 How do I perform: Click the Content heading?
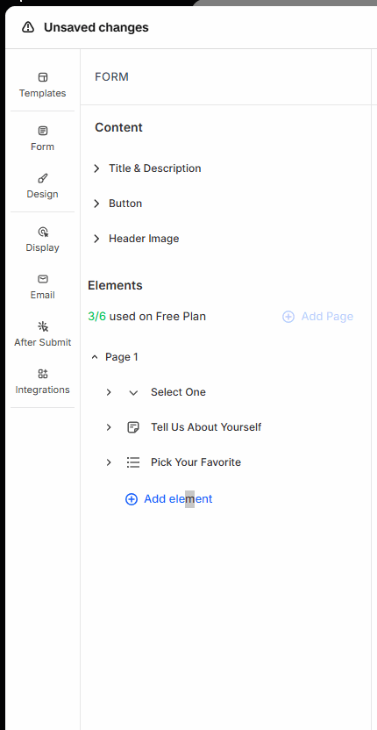[x=118, y=127]
